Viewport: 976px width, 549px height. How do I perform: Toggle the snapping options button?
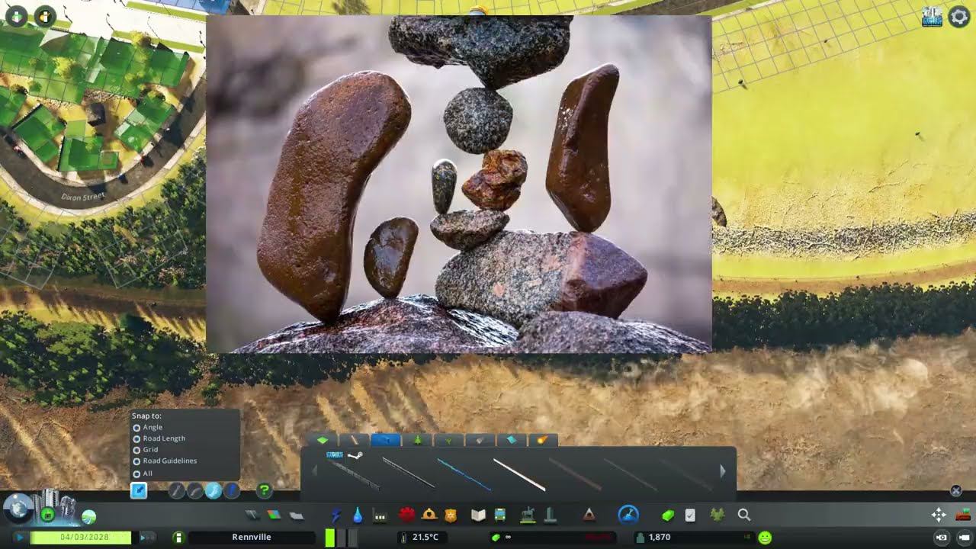139,491
